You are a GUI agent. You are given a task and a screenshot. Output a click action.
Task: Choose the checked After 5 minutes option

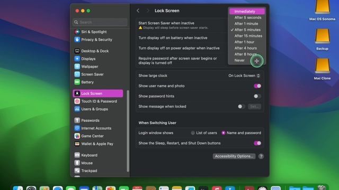[x=247, y=30]
